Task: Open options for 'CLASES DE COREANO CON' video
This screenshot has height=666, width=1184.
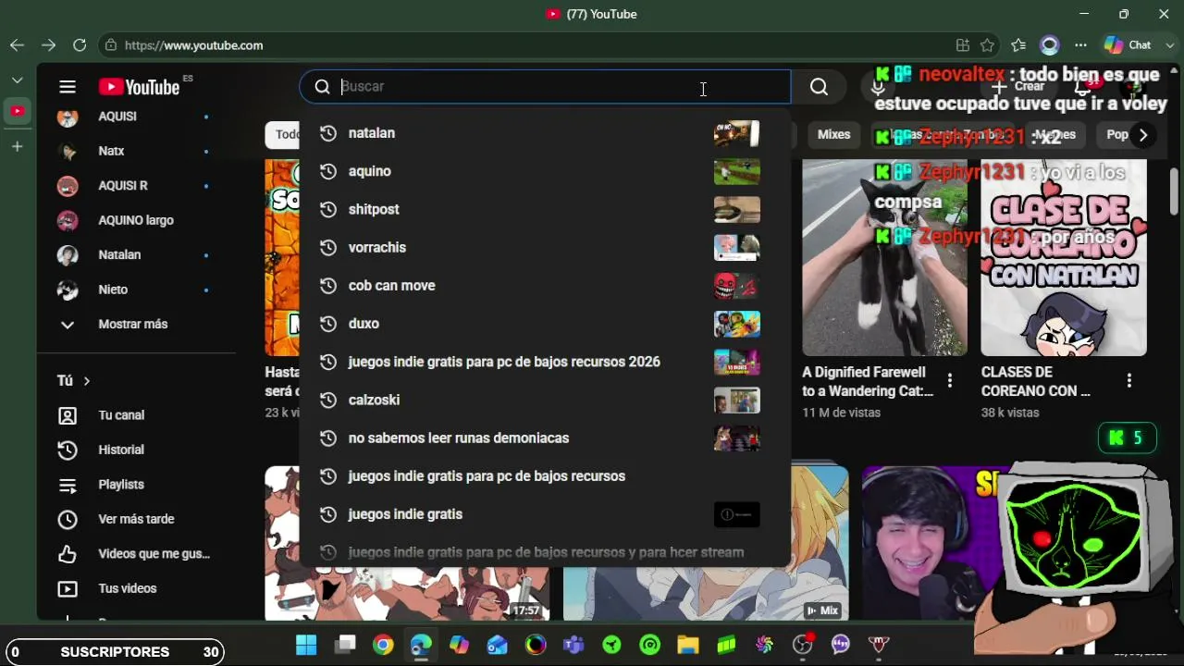Action: pos(1128,380)
